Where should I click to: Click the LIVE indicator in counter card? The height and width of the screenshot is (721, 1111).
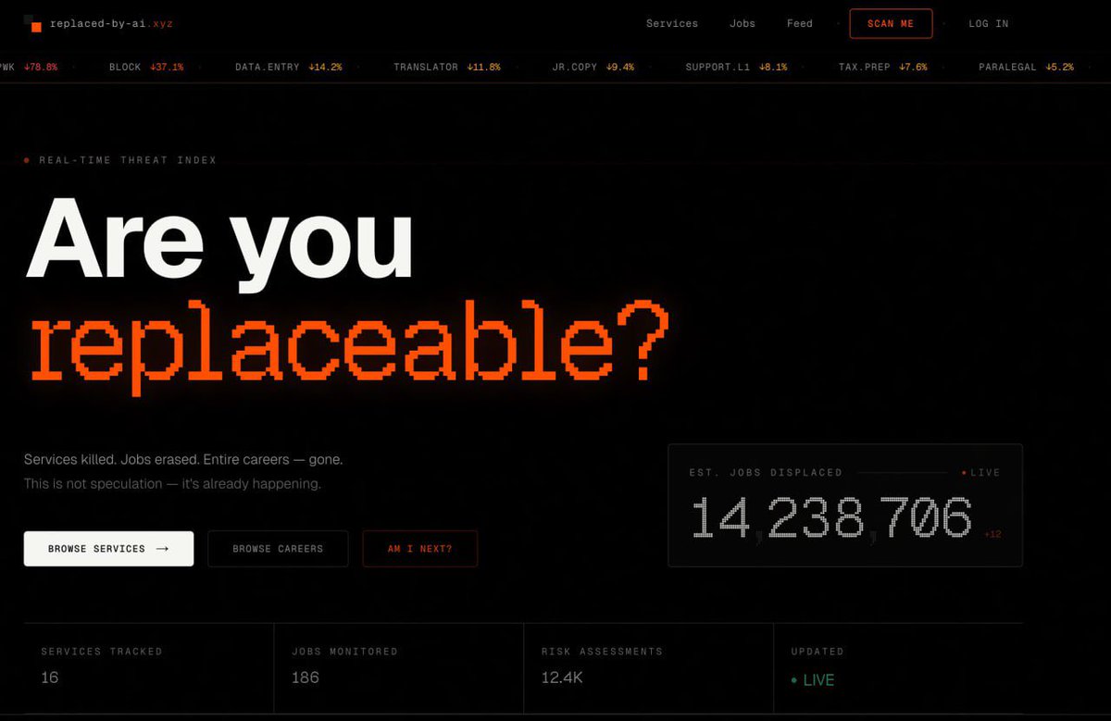[981, 472]
